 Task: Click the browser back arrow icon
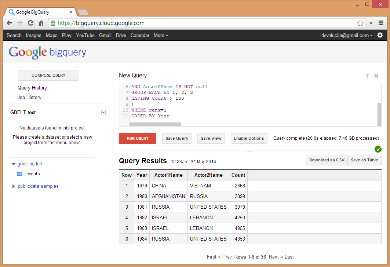tap(10, 23)
